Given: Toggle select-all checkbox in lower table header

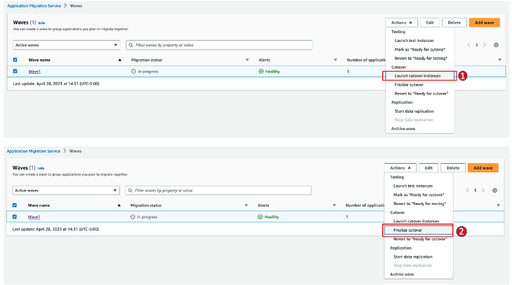Looking at the screenshot, I should tap(14, 205).
